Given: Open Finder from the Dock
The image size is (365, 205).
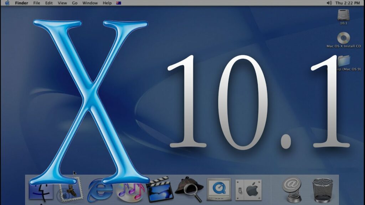Looking at the screenshot, I should pyautogui.click(x=41, y=191).
